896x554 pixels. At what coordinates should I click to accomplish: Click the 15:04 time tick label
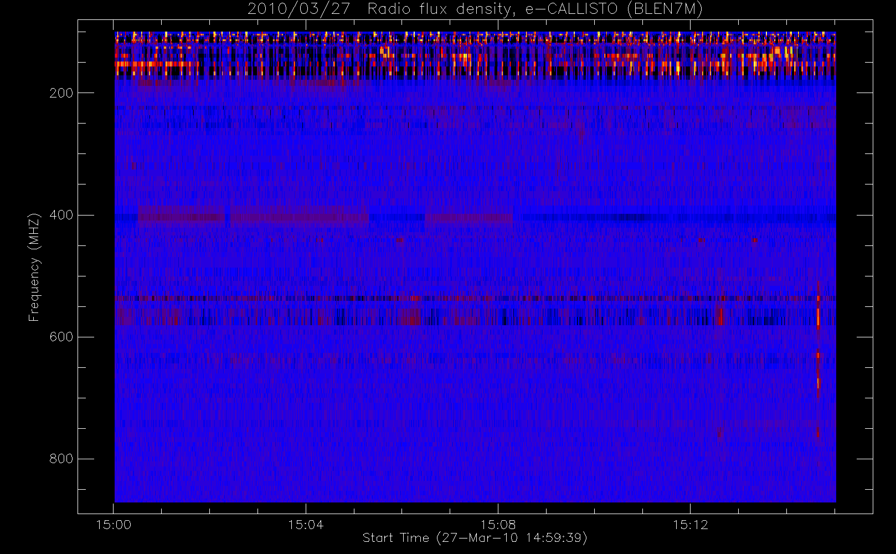(306, 525)
